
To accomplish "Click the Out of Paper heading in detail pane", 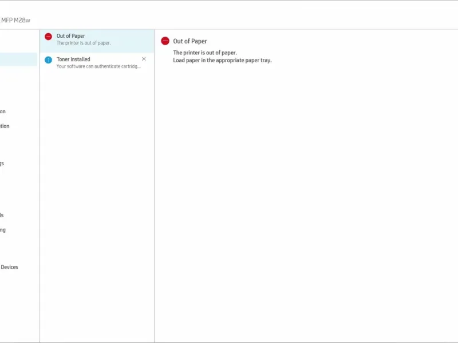I will 190,41.
